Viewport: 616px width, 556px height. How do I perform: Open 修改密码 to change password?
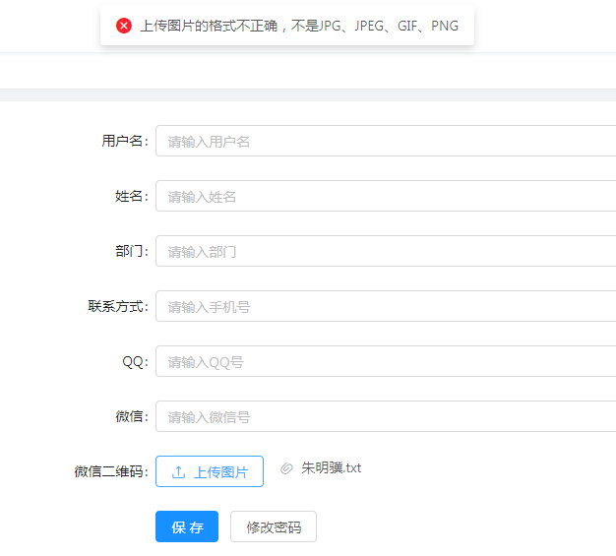click(274, 526)
